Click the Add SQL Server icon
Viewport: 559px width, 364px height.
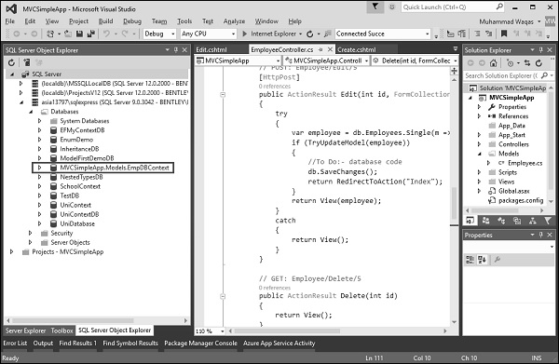pos(27,62)
